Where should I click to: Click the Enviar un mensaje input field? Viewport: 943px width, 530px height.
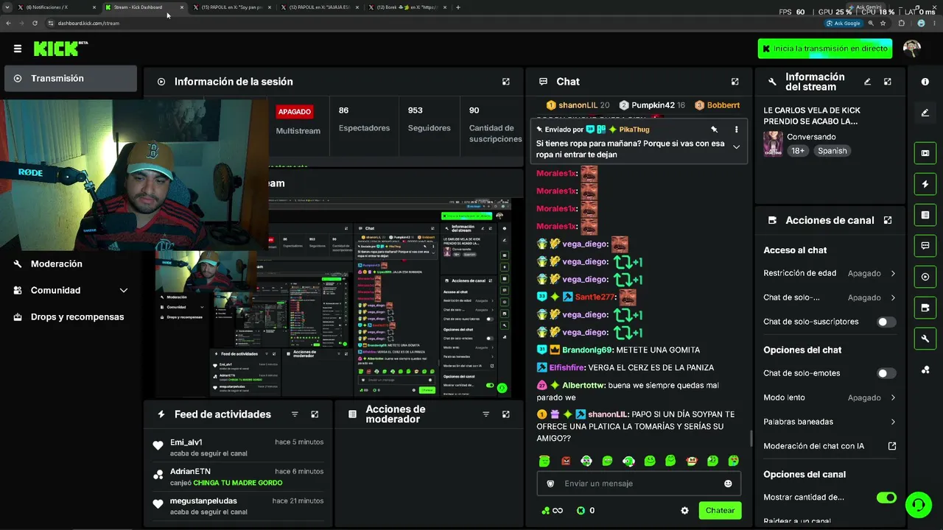(x=637, y=484)
